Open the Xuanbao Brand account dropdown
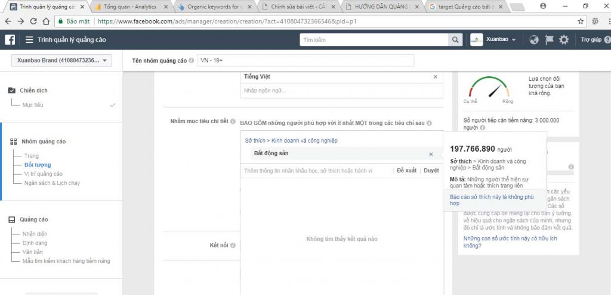 coord(61,61)
